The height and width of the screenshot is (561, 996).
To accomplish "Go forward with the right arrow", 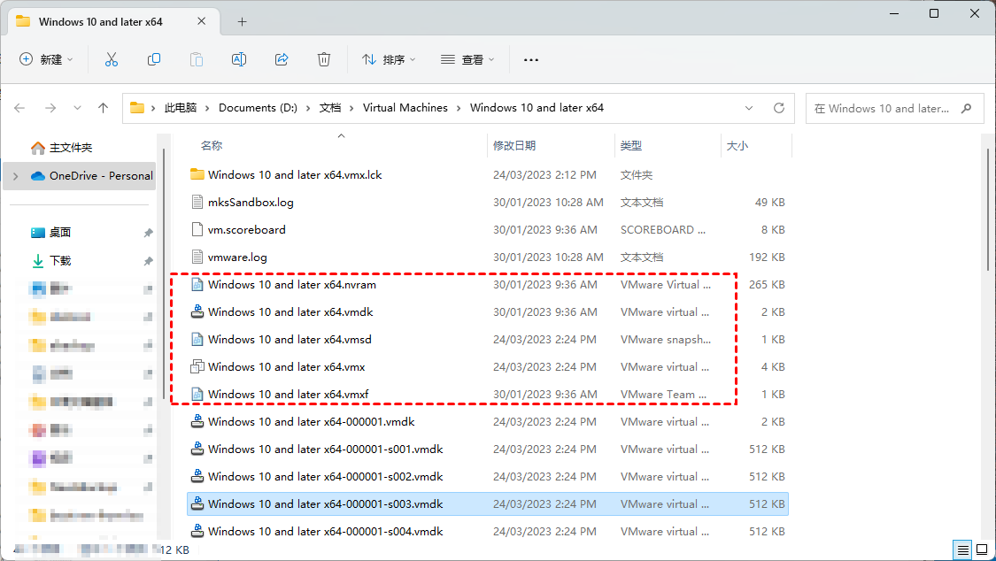I will pyautogui.click(x=50, y=108).
